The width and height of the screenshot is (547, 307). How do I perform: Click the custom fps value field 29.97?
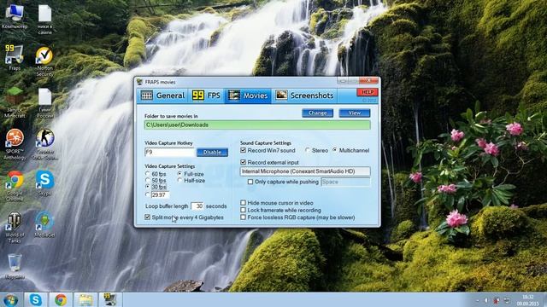click(x=161, y=195)
